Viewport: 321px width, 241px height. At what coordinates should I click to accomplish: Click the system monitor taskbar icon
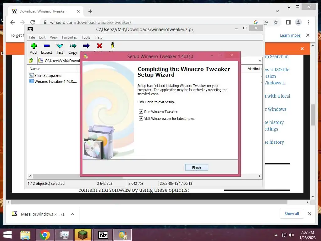(64, 235)
